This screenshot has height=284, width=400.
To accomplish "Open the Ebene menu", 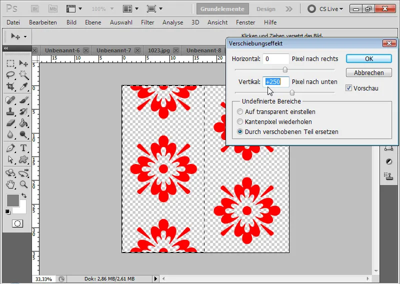I will (x=93, y=22).
